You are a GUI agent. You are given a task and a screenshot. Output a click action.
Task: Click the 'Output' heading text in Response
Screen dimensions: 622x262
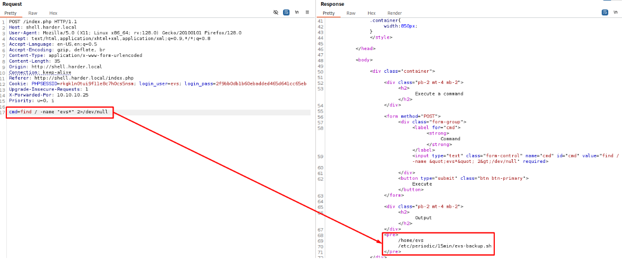pos(423,218)
